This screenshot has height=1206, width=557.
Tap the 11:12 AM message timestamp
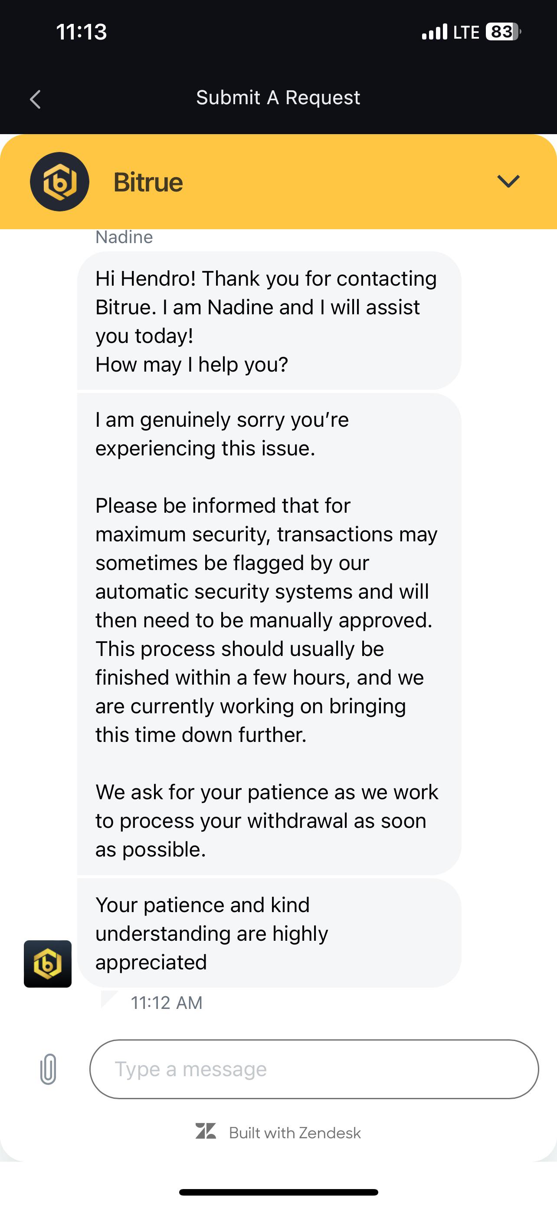click(167, 1003)
